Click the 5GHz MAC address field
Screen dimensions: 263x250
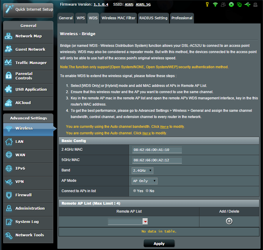pyautogui.click(x=157, y=160)
